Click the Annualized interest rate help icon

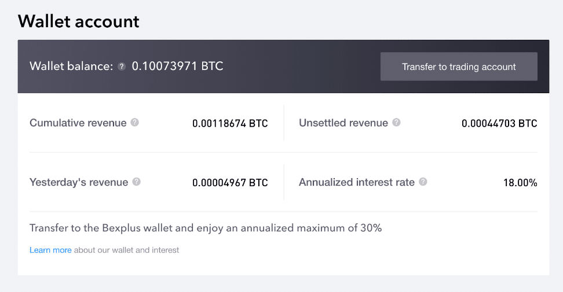[423, 182]
